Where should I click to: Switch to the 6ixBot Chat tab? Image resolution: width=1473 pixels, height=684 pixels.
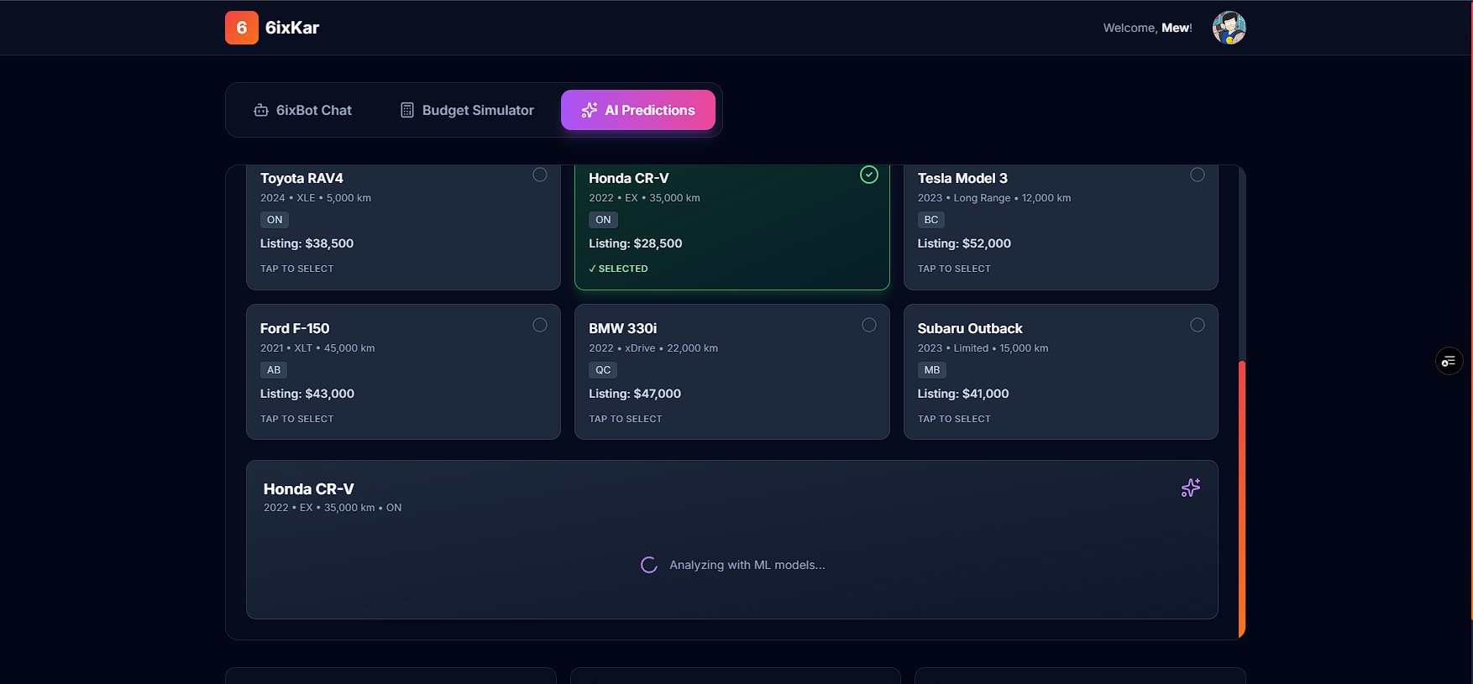pyautogui.click(x=302, y=110)
